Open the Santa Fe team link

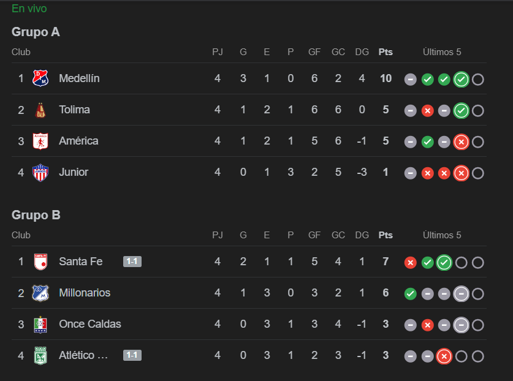click(x=80, y=262)
